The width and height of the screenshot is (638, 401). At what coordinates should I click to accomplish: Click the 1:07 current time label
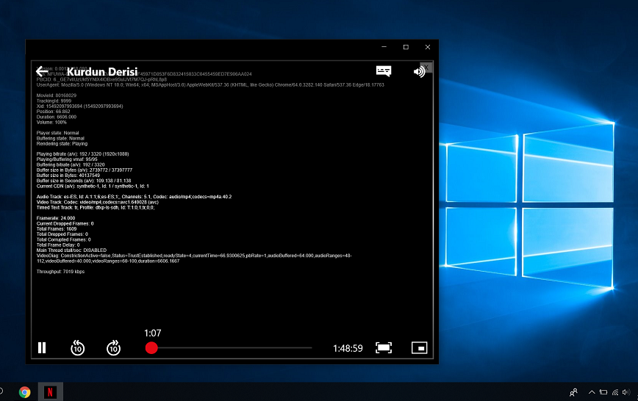click(x=153, y=333)
